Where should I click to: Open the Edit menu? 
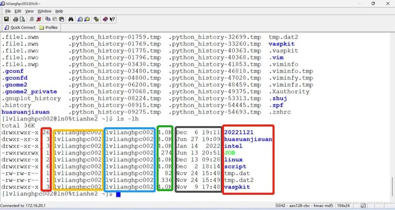[x=18, y=11]
